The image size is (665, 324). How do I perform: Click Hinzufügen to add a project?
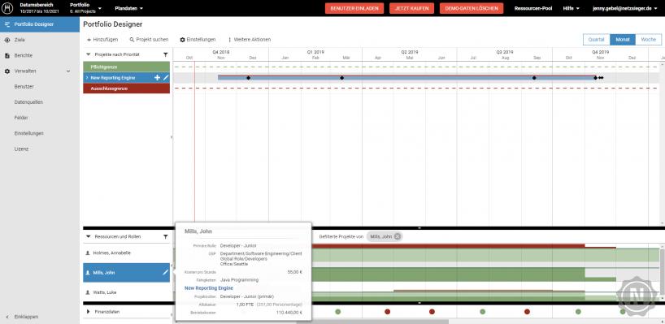tap(102, 40)
